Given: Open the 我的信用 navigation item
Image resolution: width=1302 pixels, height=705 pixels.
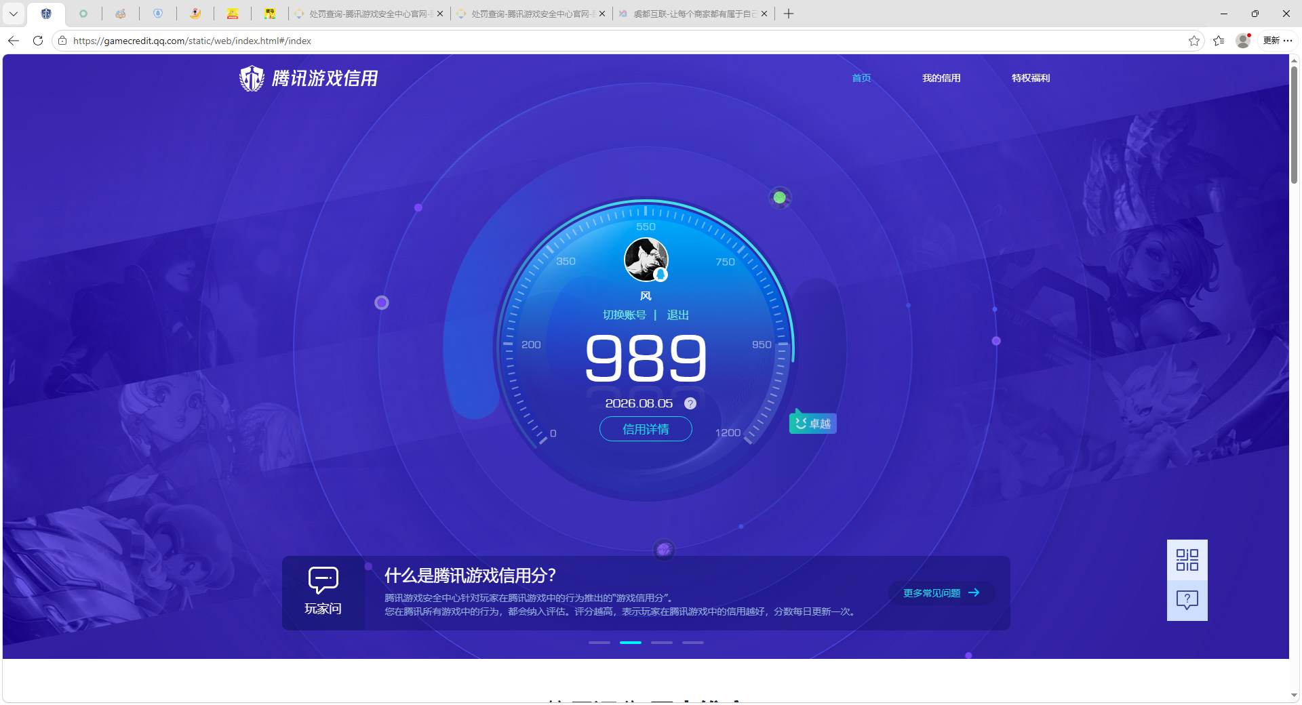Looking at the screenshot, I should (941, 78).
